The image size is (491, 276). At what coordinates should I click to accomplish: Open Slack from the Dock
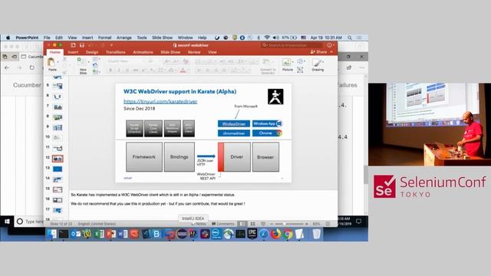point(205,234)
